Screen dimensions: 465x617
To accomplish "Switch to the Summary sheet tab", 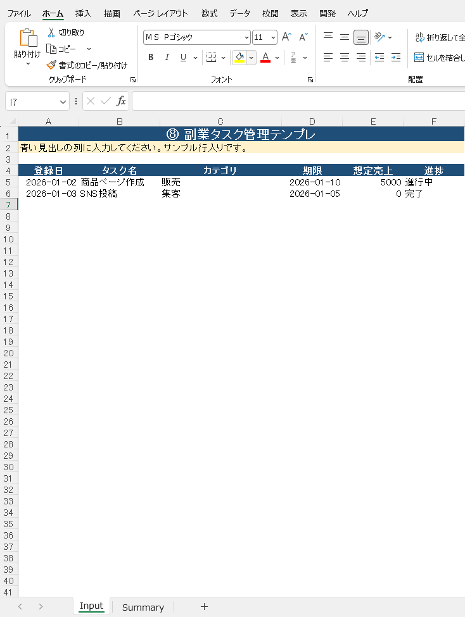I will coord(143,607).
